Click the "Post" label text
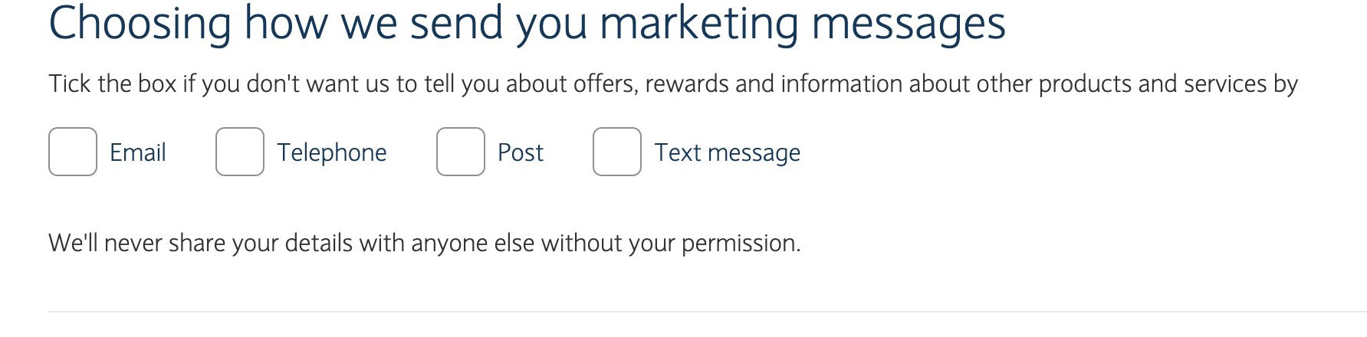This screenshot has height=337, width=1367. coord(521,152)
